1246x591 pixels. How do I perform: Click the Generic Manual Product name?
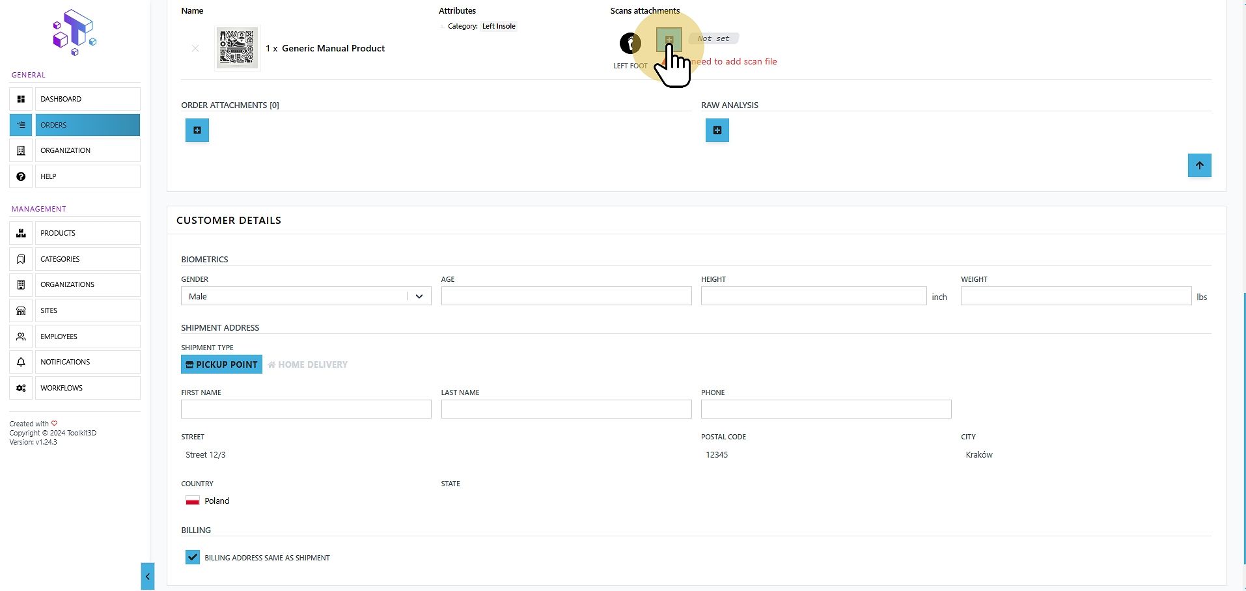point(333,48)
